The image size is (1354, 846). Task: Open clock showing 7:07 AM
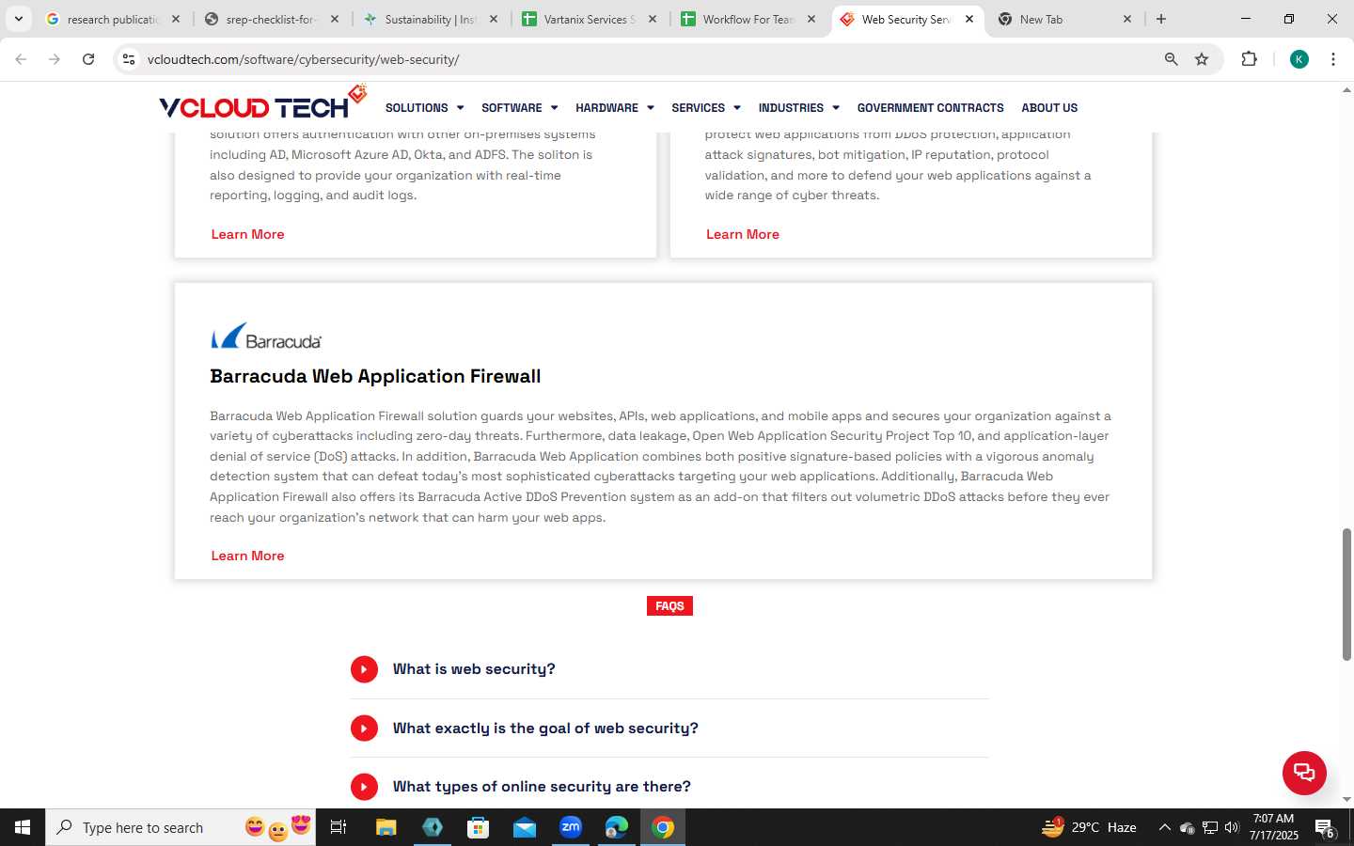point(1273,827)
